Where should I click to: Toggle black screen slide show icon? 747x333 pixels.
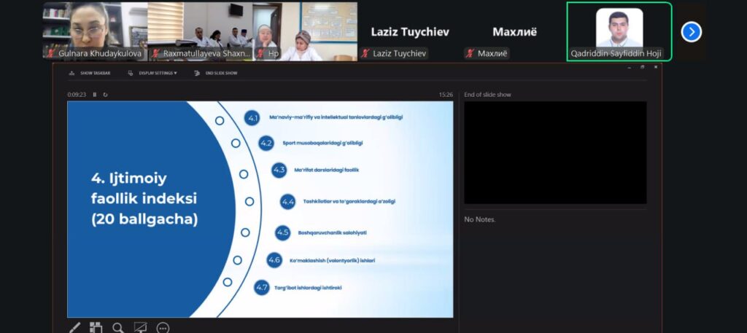[140, 328]
